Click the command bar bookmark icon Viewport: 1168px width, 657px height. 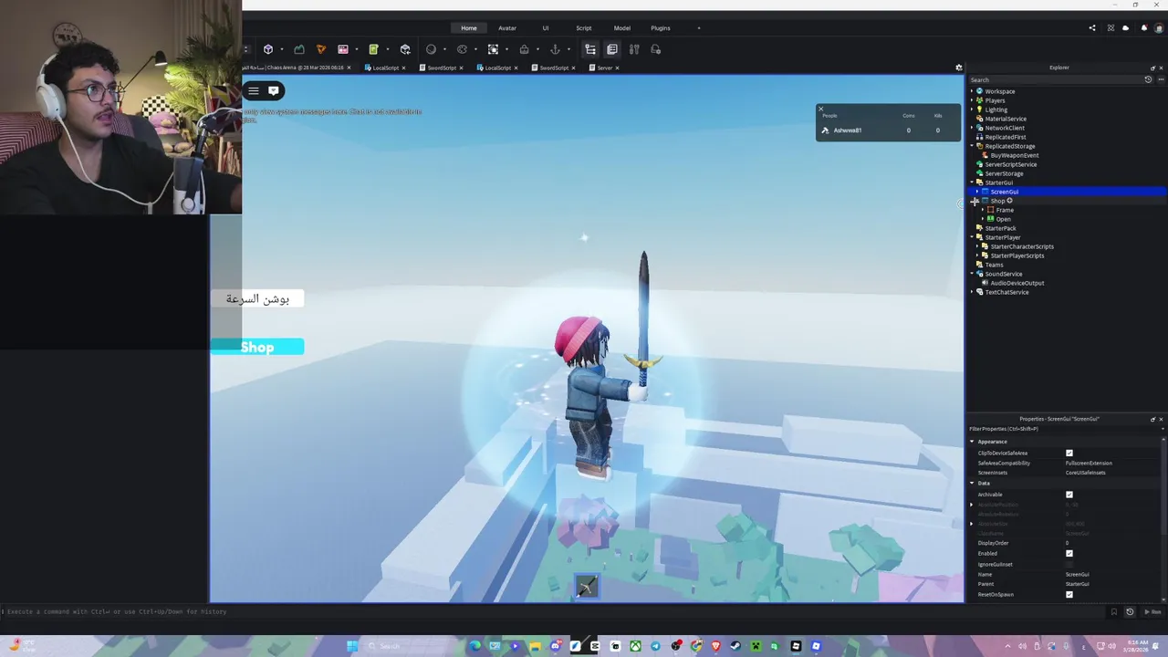coord(1113,611)
